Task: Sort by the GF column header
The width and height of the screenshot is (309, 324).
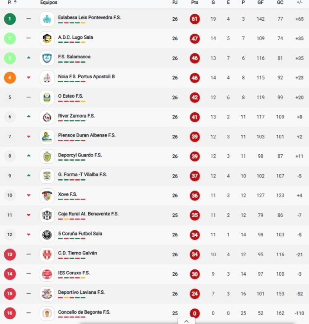Action: click(261, 3)
